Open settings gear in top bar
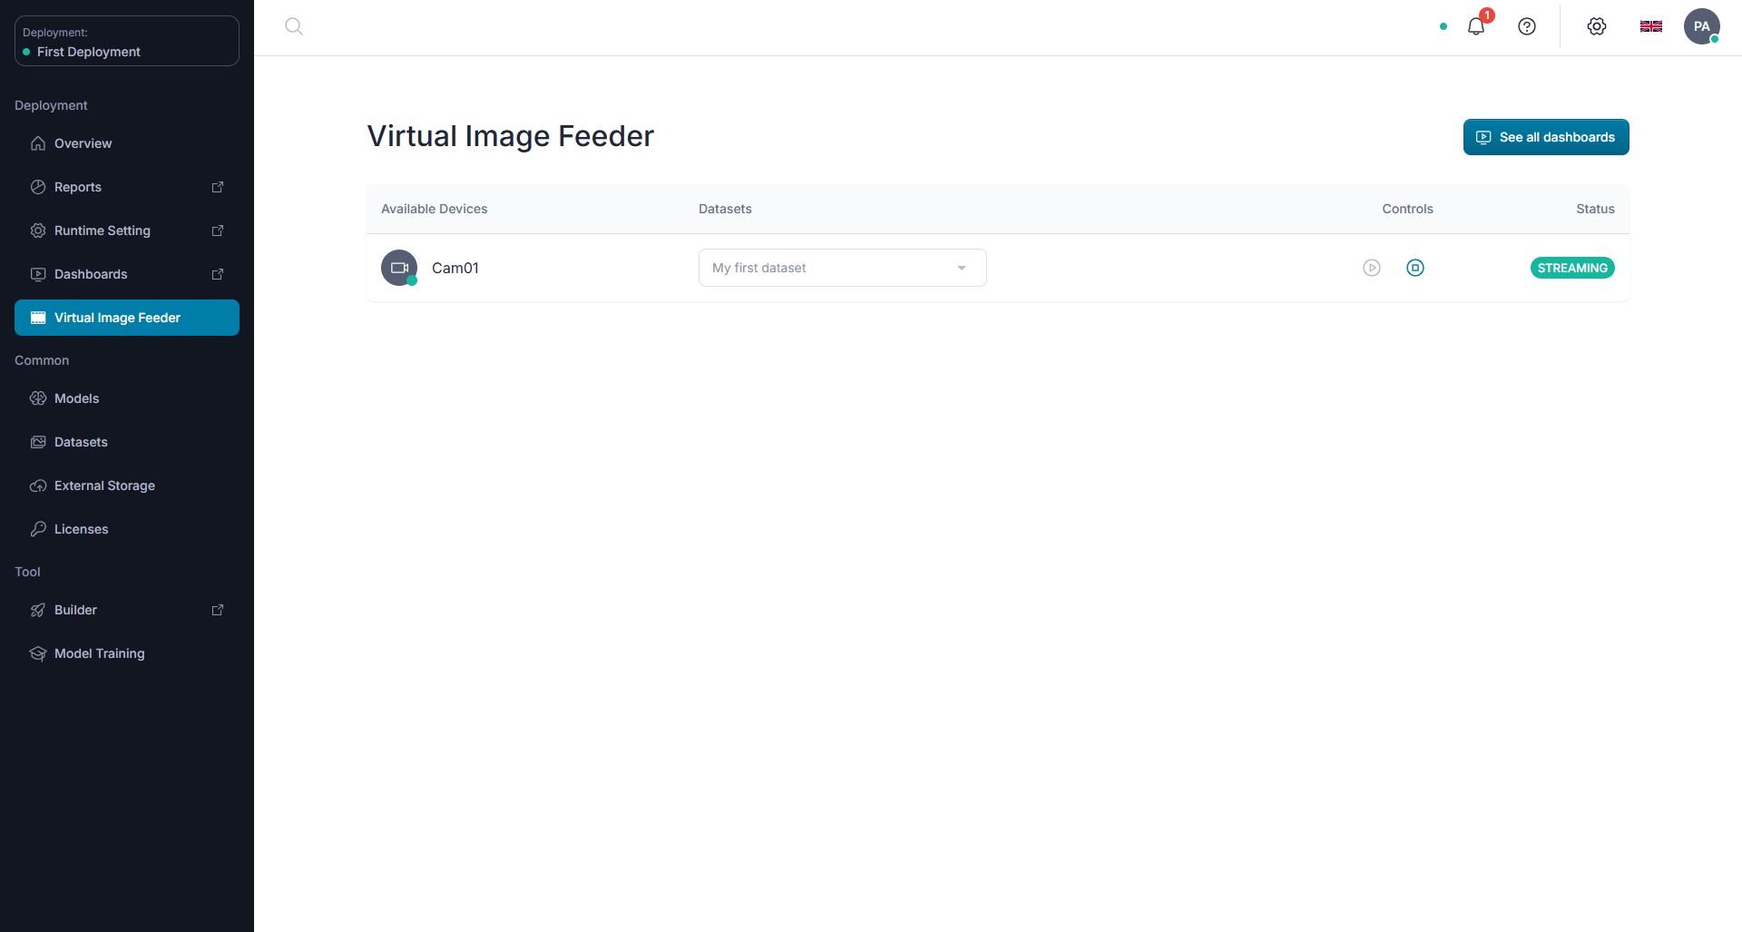1742x932 pixels. click(x=1597, y=26)
